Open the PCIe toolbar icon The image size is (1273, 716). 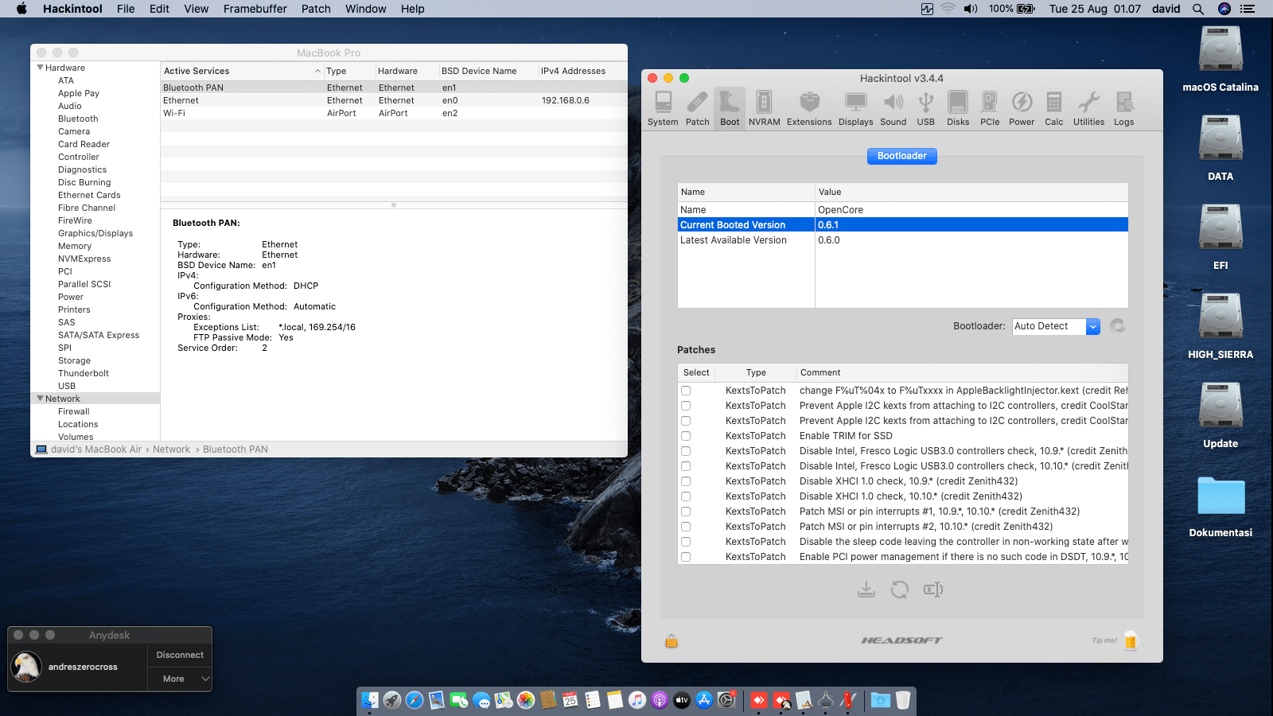tap(990, 108)
